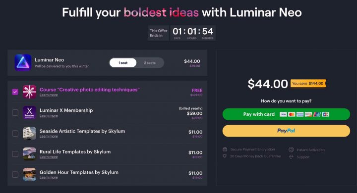This screenshot has width=357, height=193.
Task: Pay with card using green button
Action: pyautogui.click(x=286, y=114)
